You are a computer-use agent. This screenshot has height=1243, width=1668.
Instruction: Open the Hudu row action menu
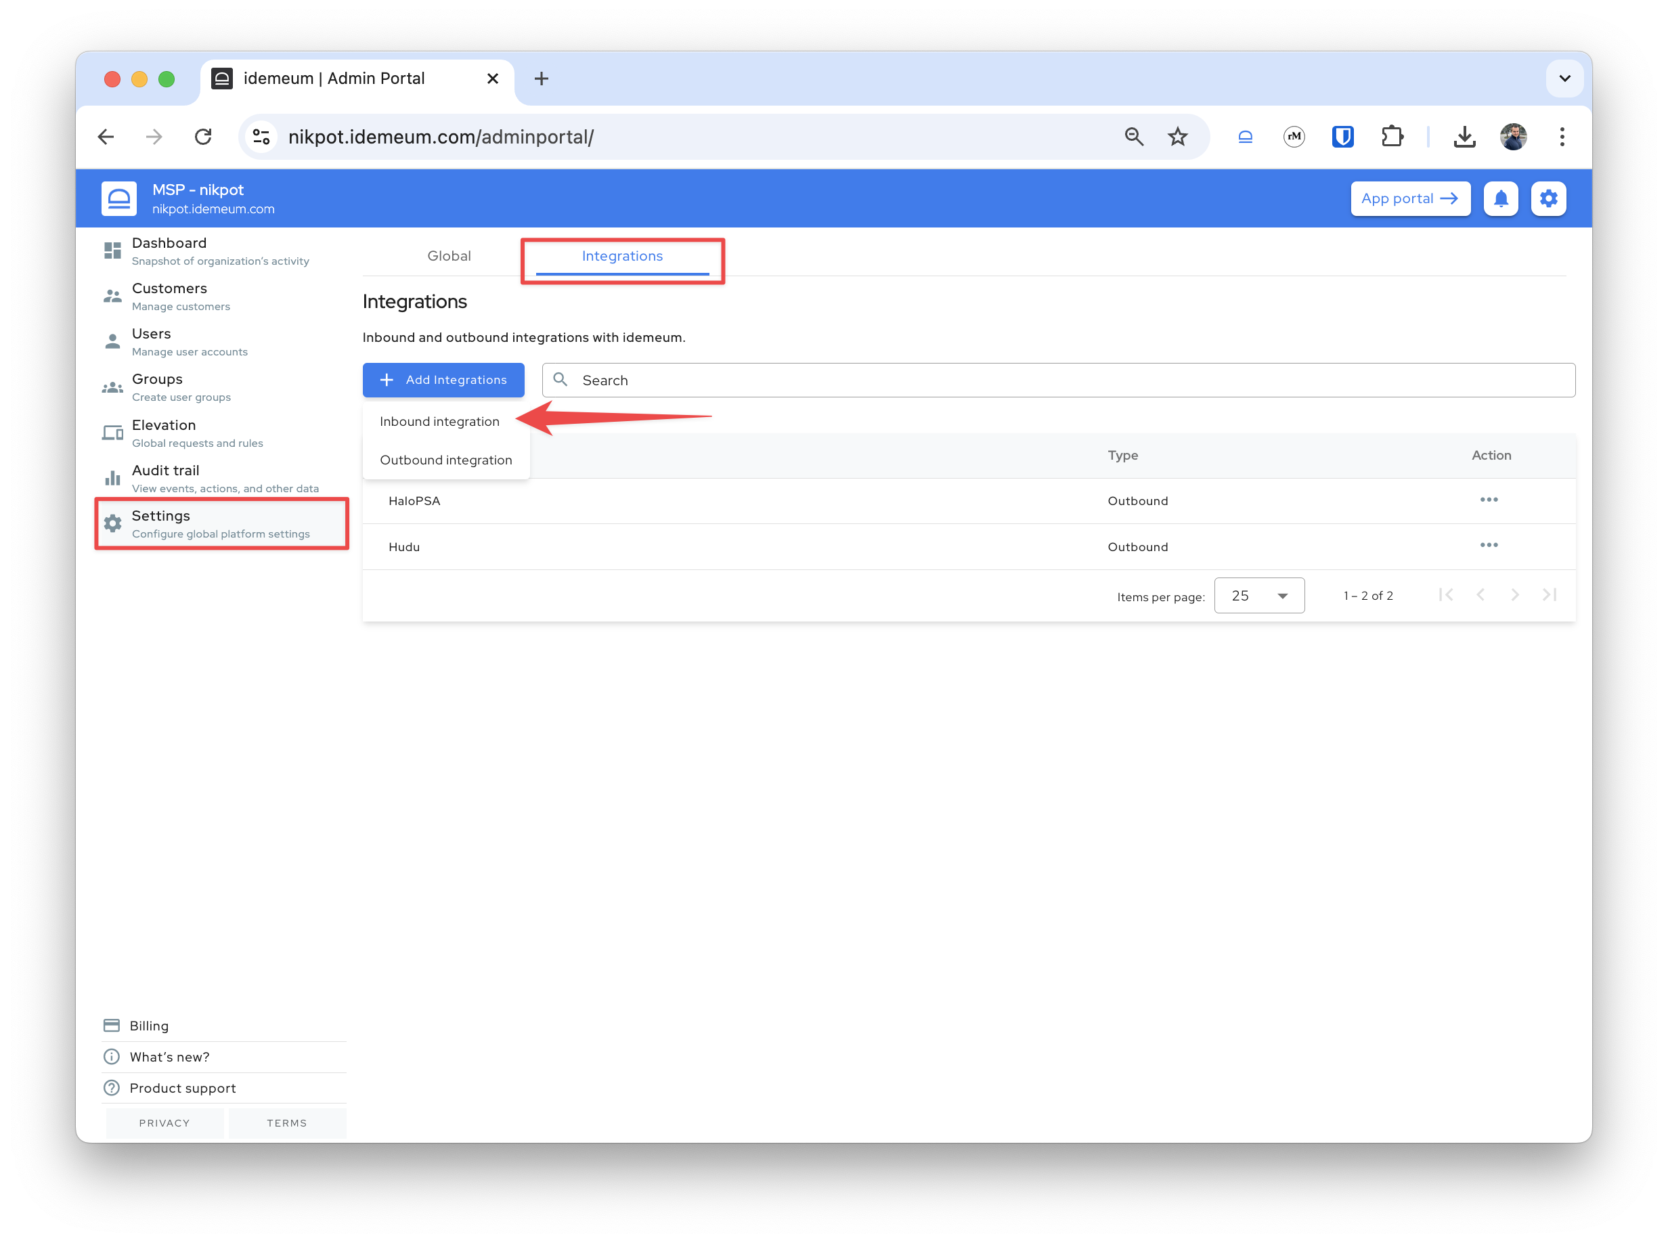[1490, 546]
